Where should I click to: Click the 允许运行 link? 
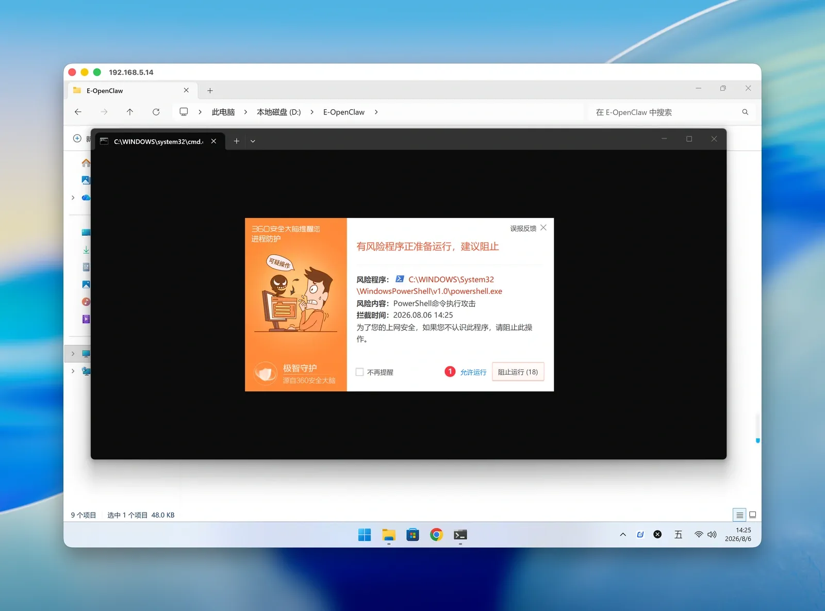coord(473,372)
